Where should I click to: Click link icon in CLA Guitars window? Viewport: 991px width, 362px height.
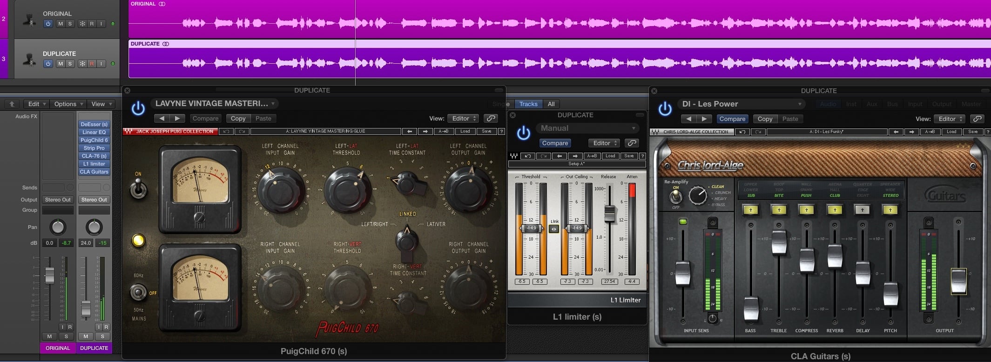[x=978, y=119]
